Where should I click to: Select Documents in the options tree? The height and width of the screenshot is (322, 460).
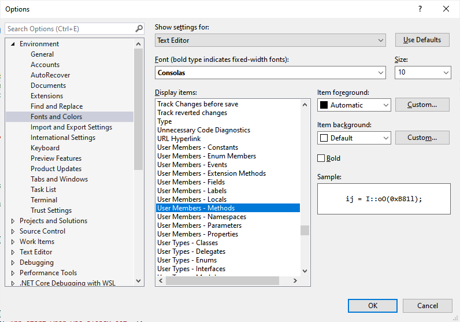(48, 86)
